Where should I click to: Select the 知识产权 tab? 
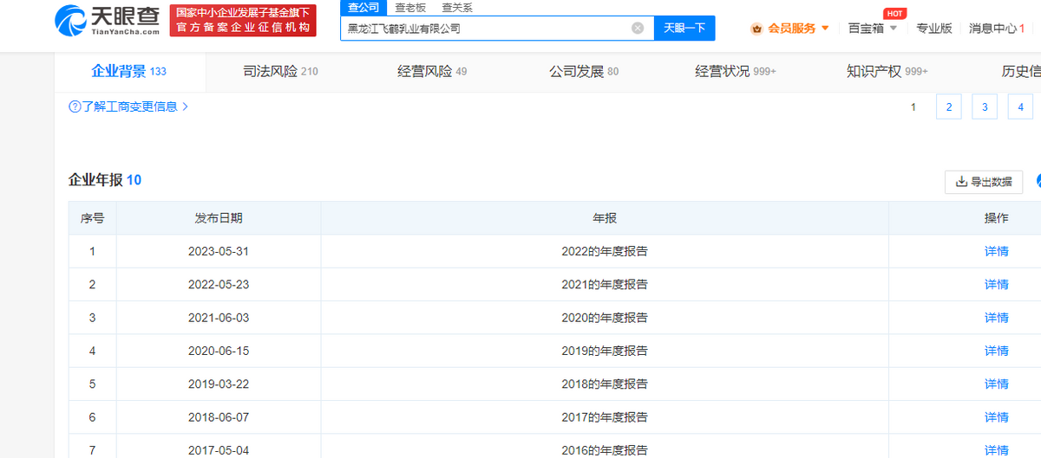point(887,72)
